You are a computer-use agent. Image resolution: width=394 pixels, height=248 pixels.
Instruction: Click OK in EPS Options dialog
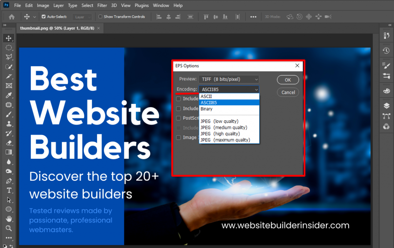coord(288,80)
